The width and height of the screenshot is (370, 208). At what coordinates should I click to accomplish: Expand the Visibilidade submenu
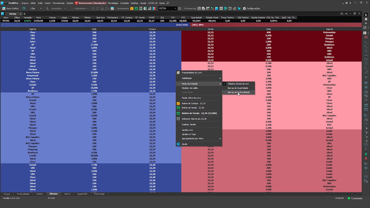point(199,78)
